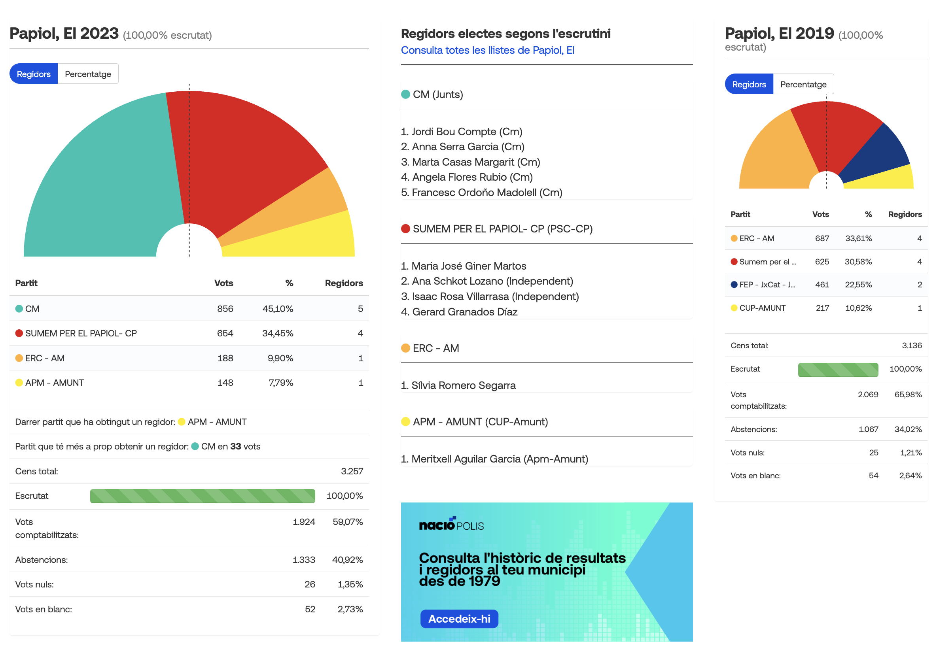Click the 2023 'Vots' column header
The image size is (937, 659).
tap(223, 283)
